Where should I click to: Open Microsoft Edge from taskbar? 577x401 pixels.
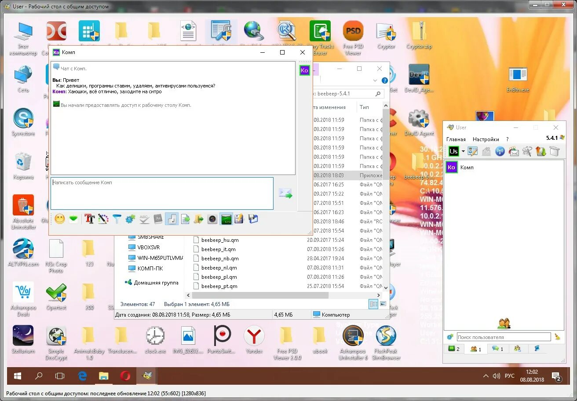(x=82, y=376)
